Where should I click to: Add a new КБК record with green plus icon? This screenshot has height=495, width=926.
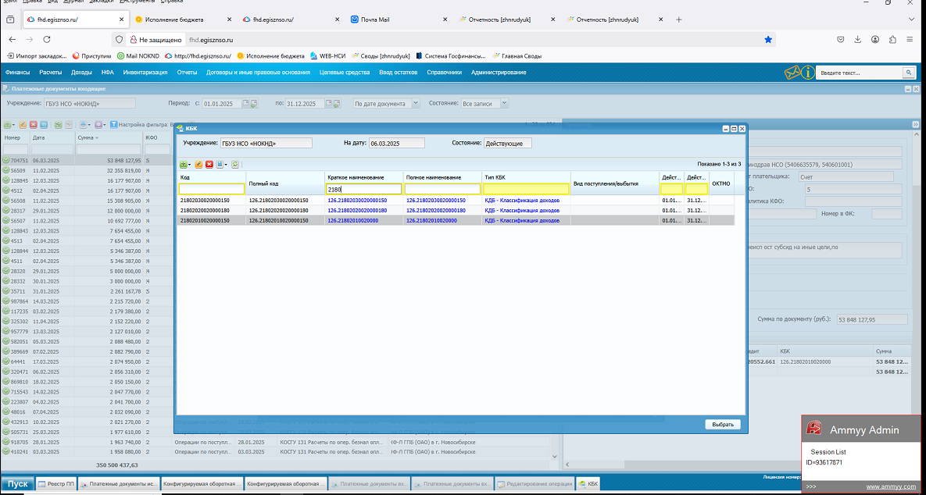pos(183,165)
